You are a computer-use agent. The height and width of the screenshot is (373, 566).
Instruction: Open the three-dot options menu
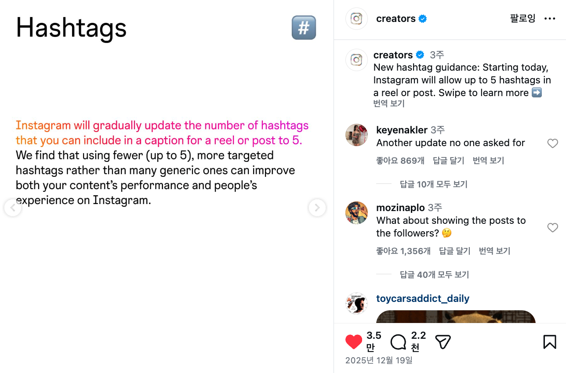[x=550, y=18]
